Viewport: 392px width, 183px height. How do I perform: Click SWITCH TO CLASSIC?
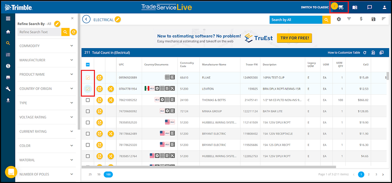pyautogui.click(x=315, y=7)
